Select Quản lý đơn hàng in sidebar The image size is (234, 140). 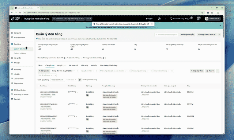(x=20, y=49)
